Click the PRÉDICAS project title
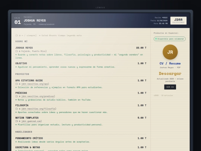The width and height of the screenshot is (201, 151). pos(21,93)
